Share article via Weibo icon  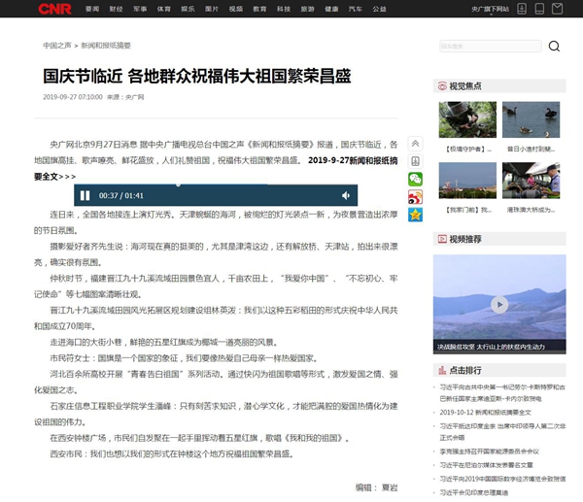[415, 197]
